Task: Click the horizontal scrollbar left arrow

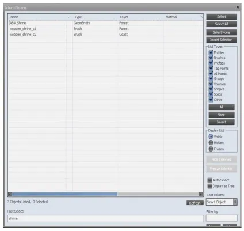Action: [x=10, y=195]
